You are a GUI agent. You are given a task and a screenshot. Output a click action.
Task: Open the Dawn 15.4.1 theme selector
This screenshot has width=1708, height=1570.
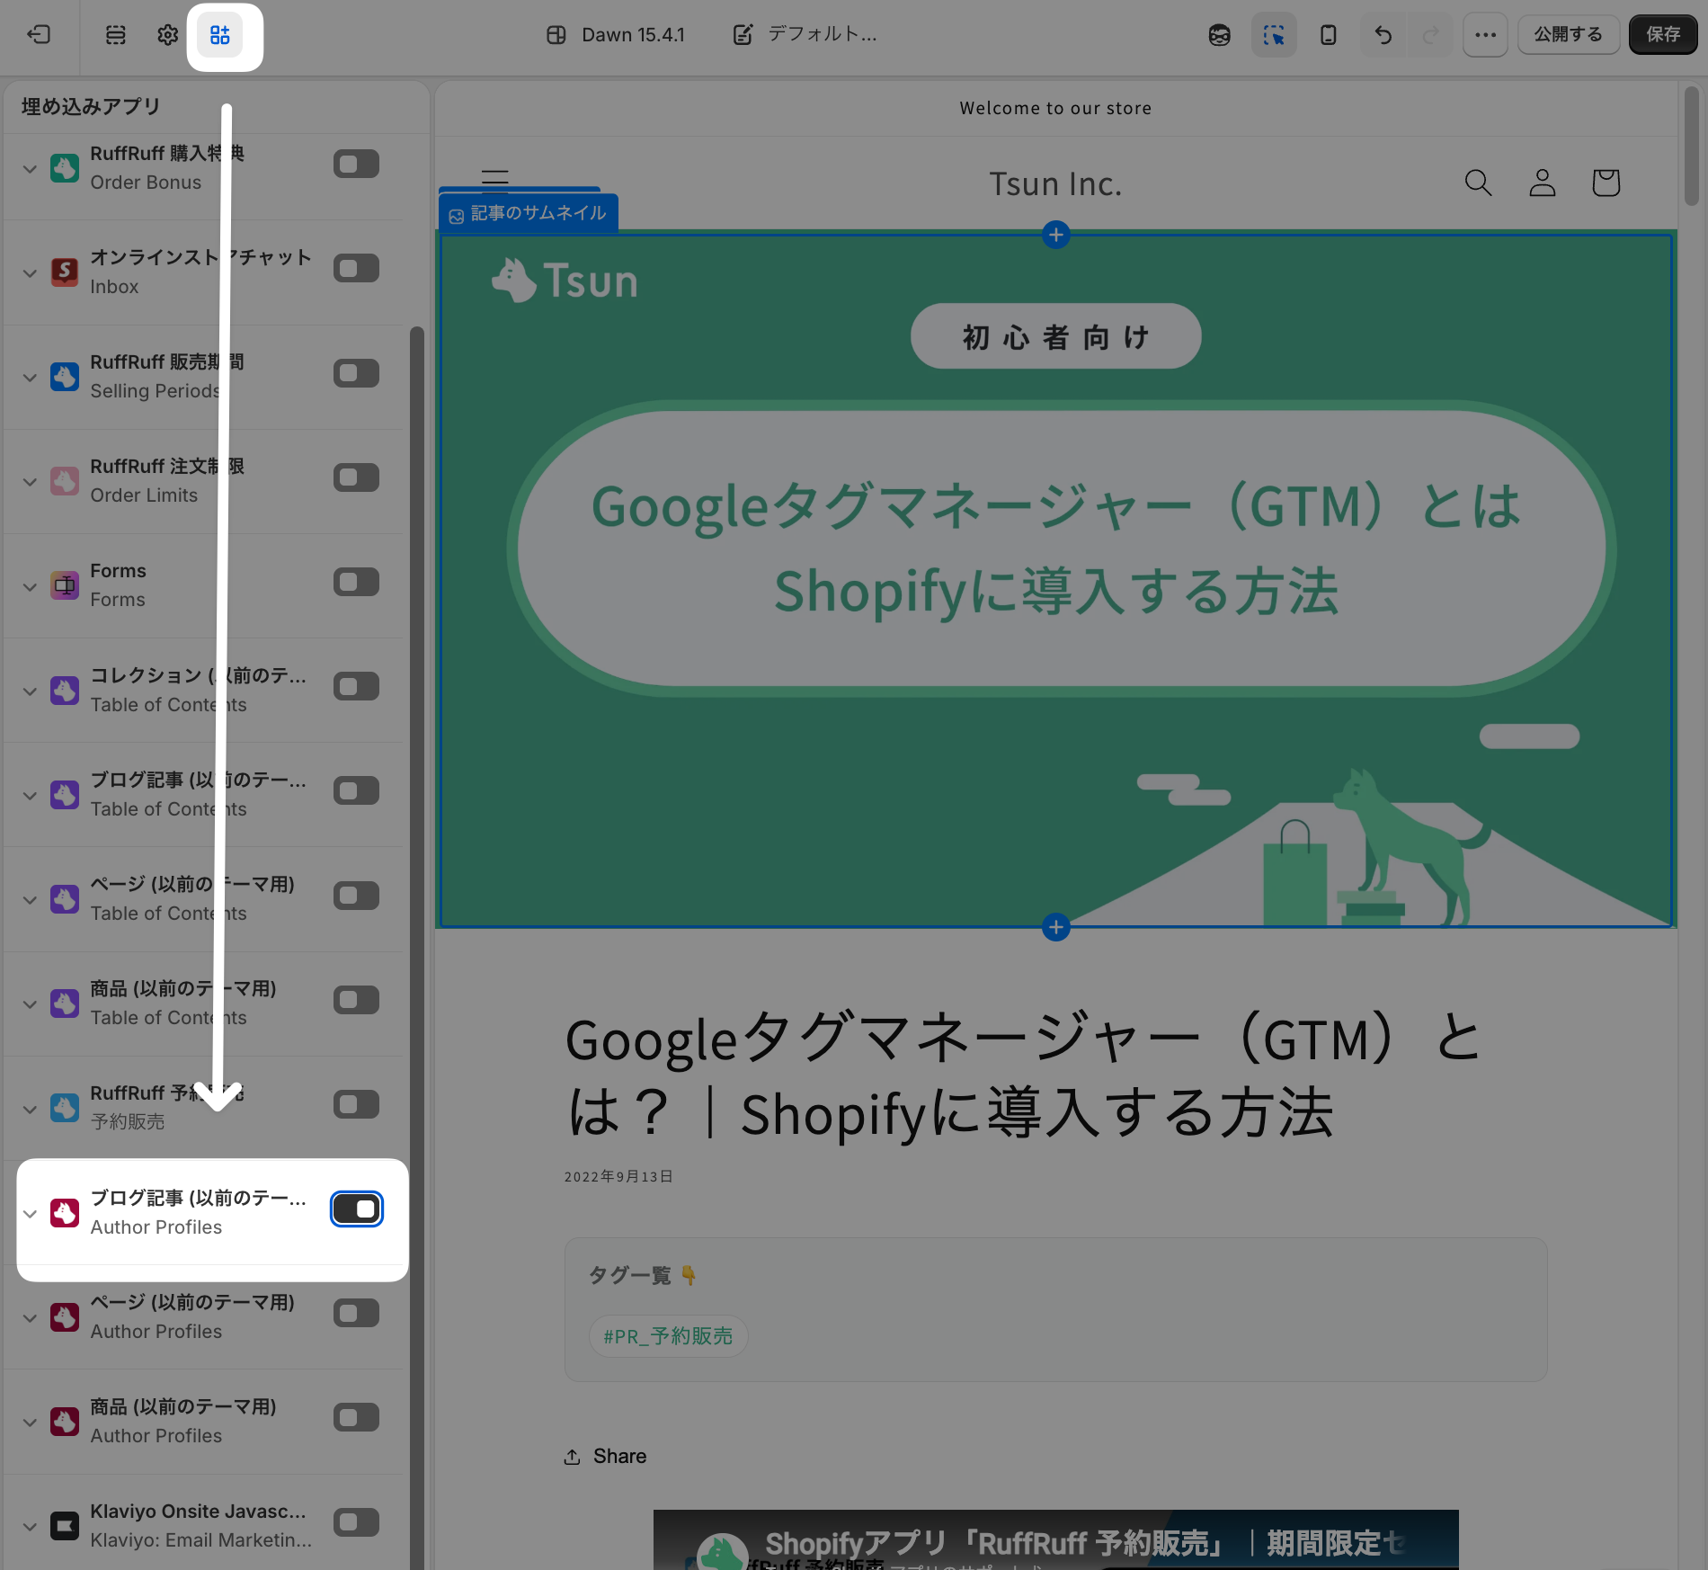point(616,35)
